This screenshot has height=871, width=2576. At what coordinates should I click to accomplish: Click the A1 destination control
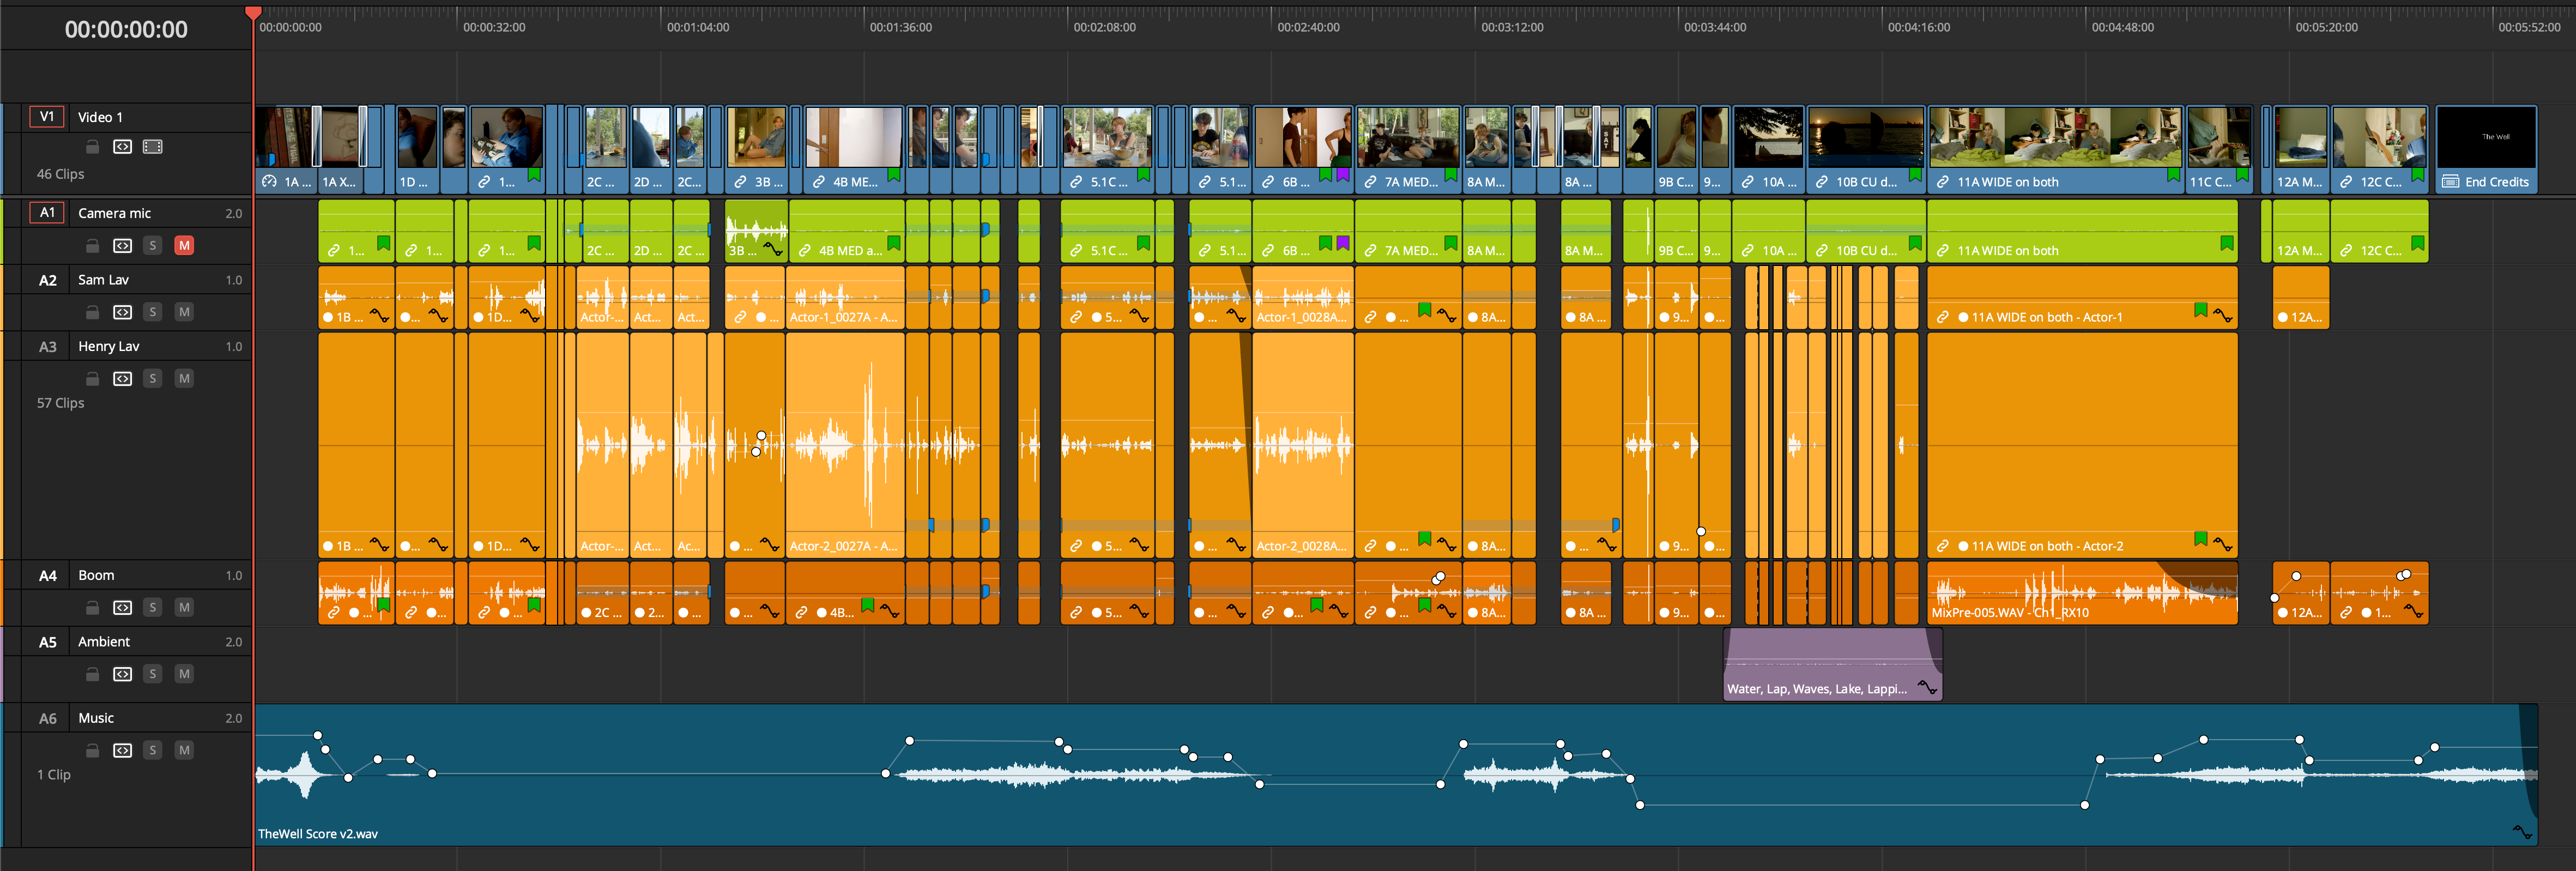tap(46, 213)
